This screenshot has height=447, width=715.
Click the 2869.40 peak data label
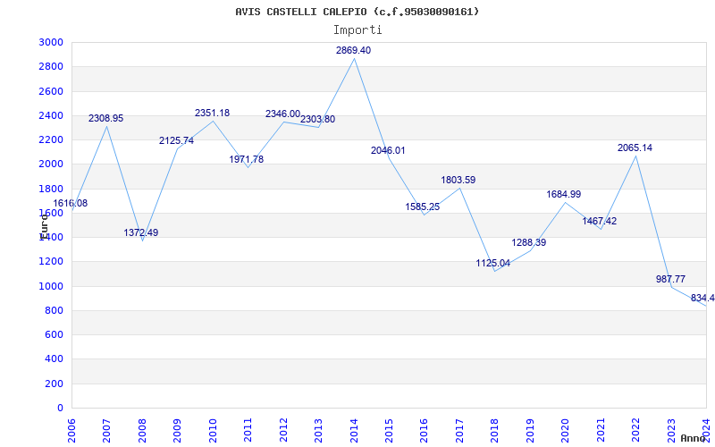[x=353, y=51]
